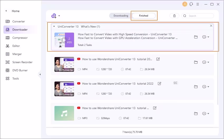Click the YouTube icon on tutorial 2022 row
Viewport: 224px width, 139px height.
point(79,83)
